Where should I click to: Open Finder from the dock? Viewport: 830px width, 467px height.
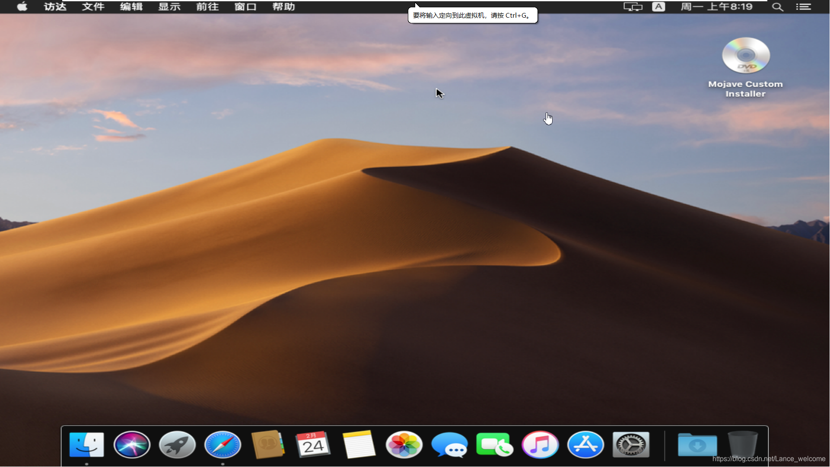pyautogui.click(x=86, y=445)
